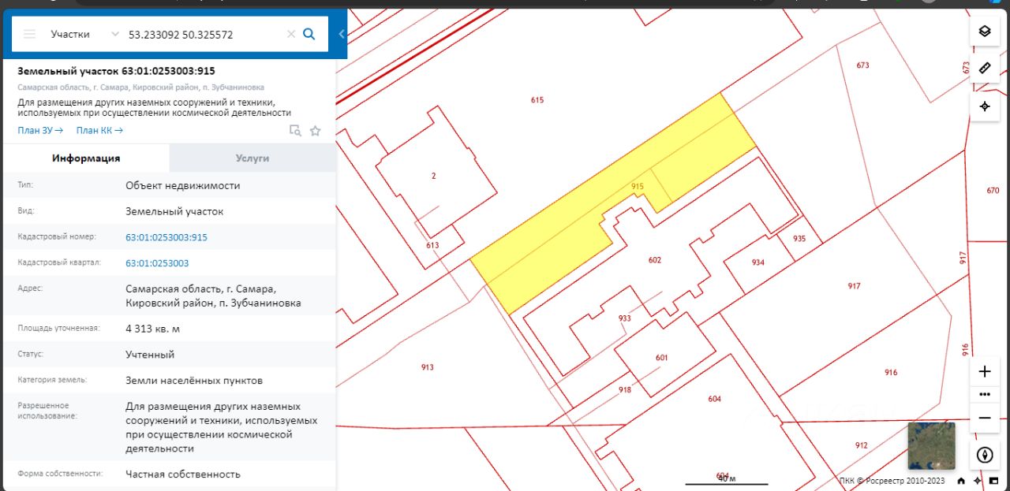Viewport: 1010px width, 491px height.
Task: Select parcel 934 on the map
Action: click(757, 262)
